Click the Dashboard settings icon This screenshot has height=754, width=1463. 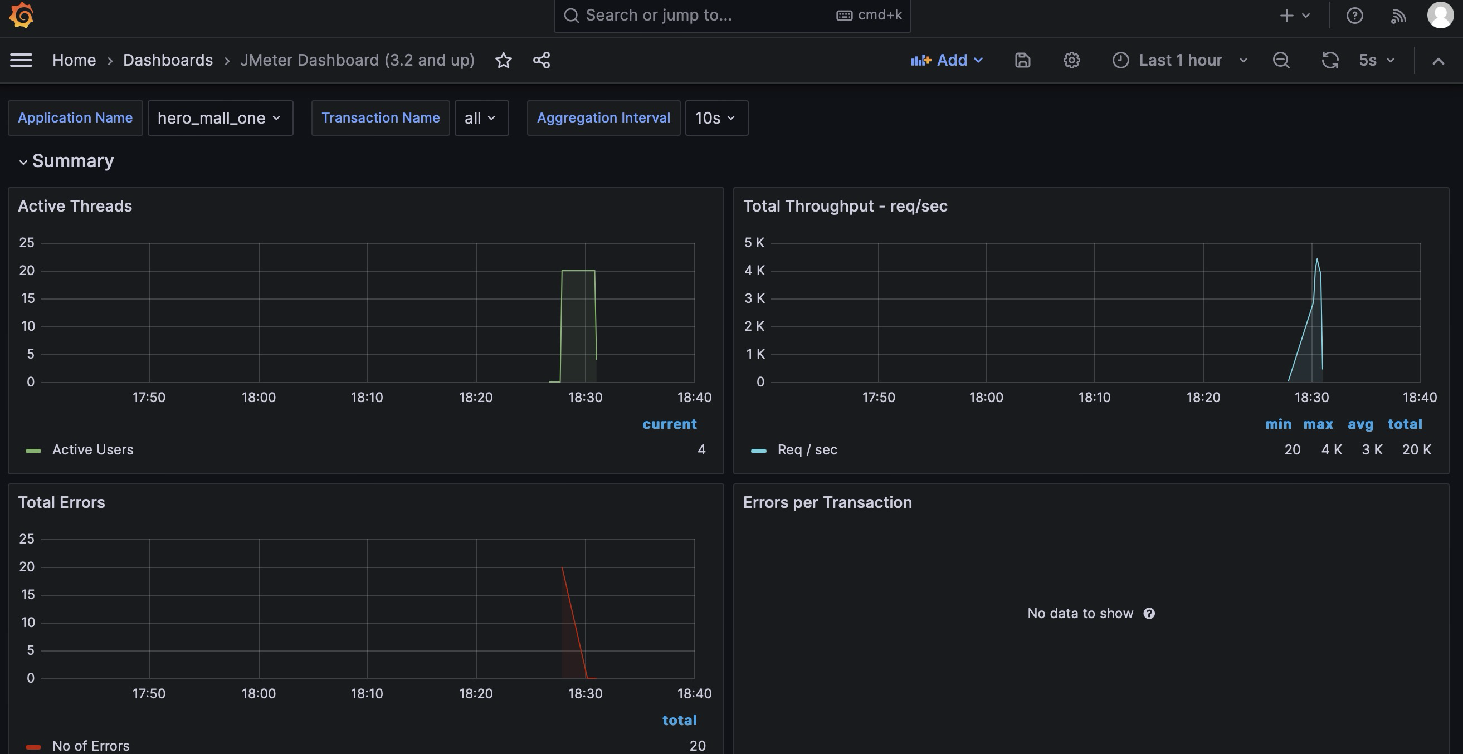1071,60
